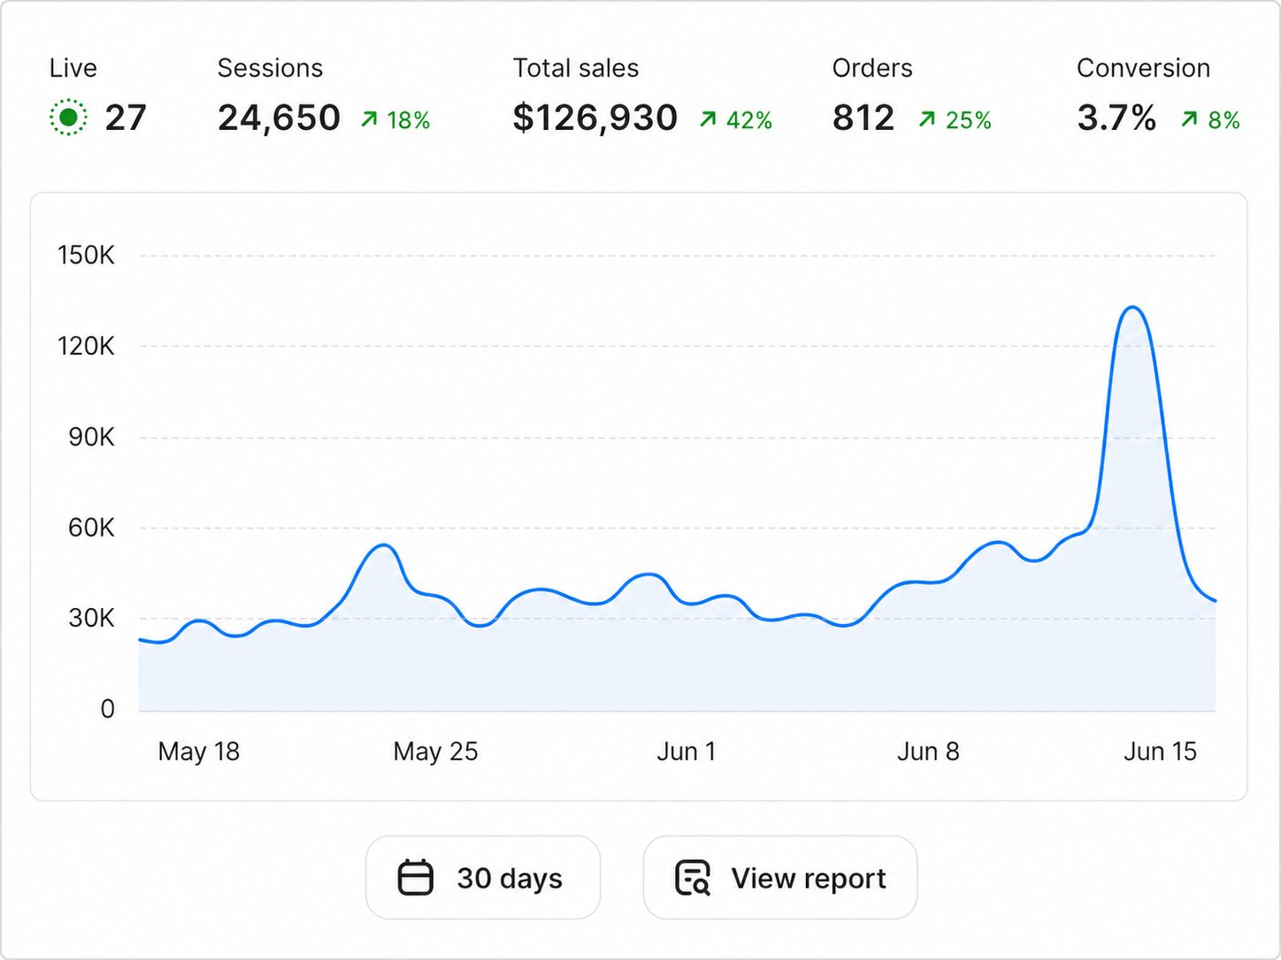Screen dimensions: 1281x960
Task: Select the Conversion metric heading
Action: pyautogui.click(x=1143, y=68)
